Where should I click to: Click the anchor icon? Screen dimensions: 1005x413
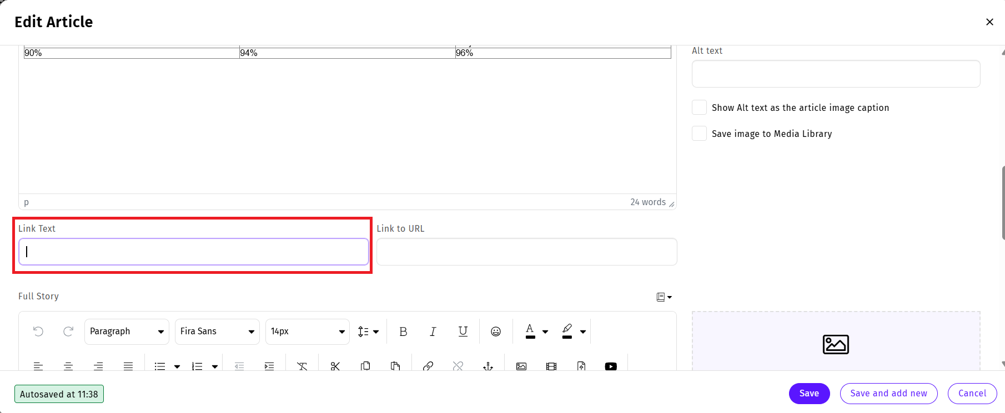(x=488, y=366)
